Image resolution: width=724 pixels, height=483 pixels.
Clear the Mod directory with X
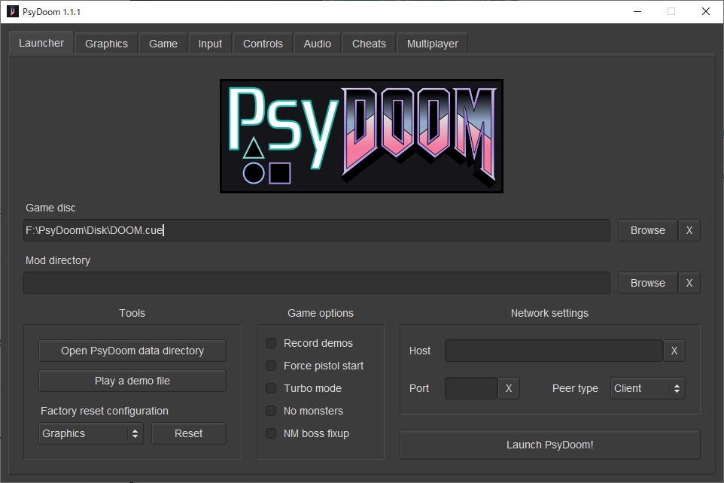(x=689, y=283)
